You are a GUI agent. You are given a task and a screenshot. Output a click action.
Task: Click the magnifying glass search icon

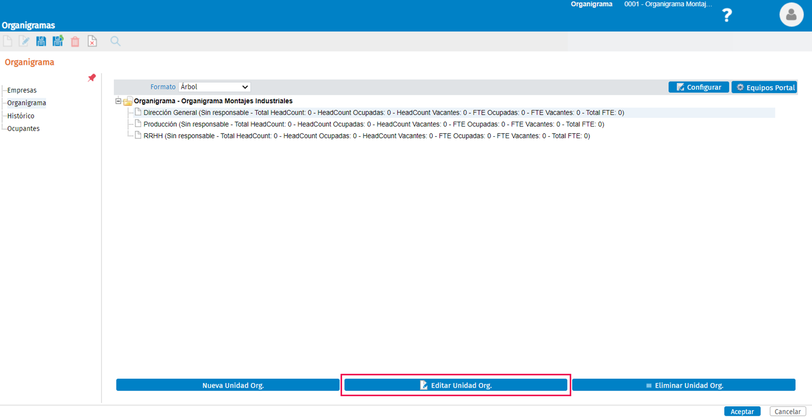115,41
